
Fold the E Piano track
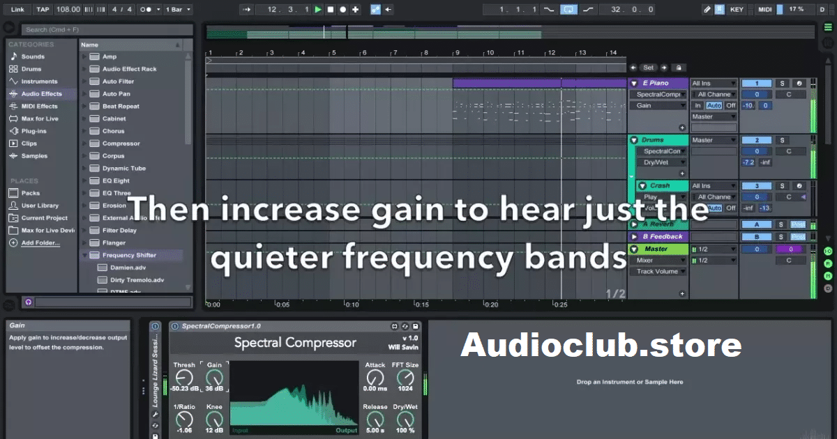coord(634,83)
